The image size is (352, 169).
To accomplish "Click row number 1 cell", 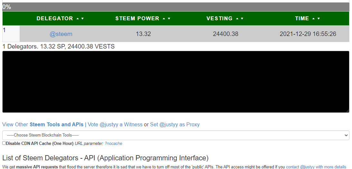I will [x=11, y=34].
